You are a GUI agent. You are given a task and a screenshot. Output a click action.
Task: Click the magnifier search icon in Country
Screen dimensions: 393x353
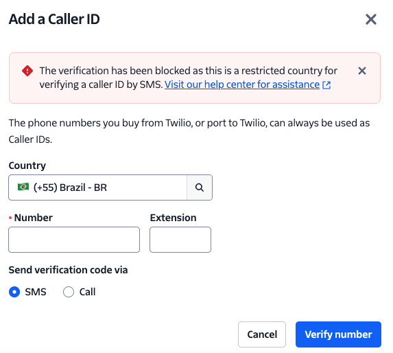(200, 187)
